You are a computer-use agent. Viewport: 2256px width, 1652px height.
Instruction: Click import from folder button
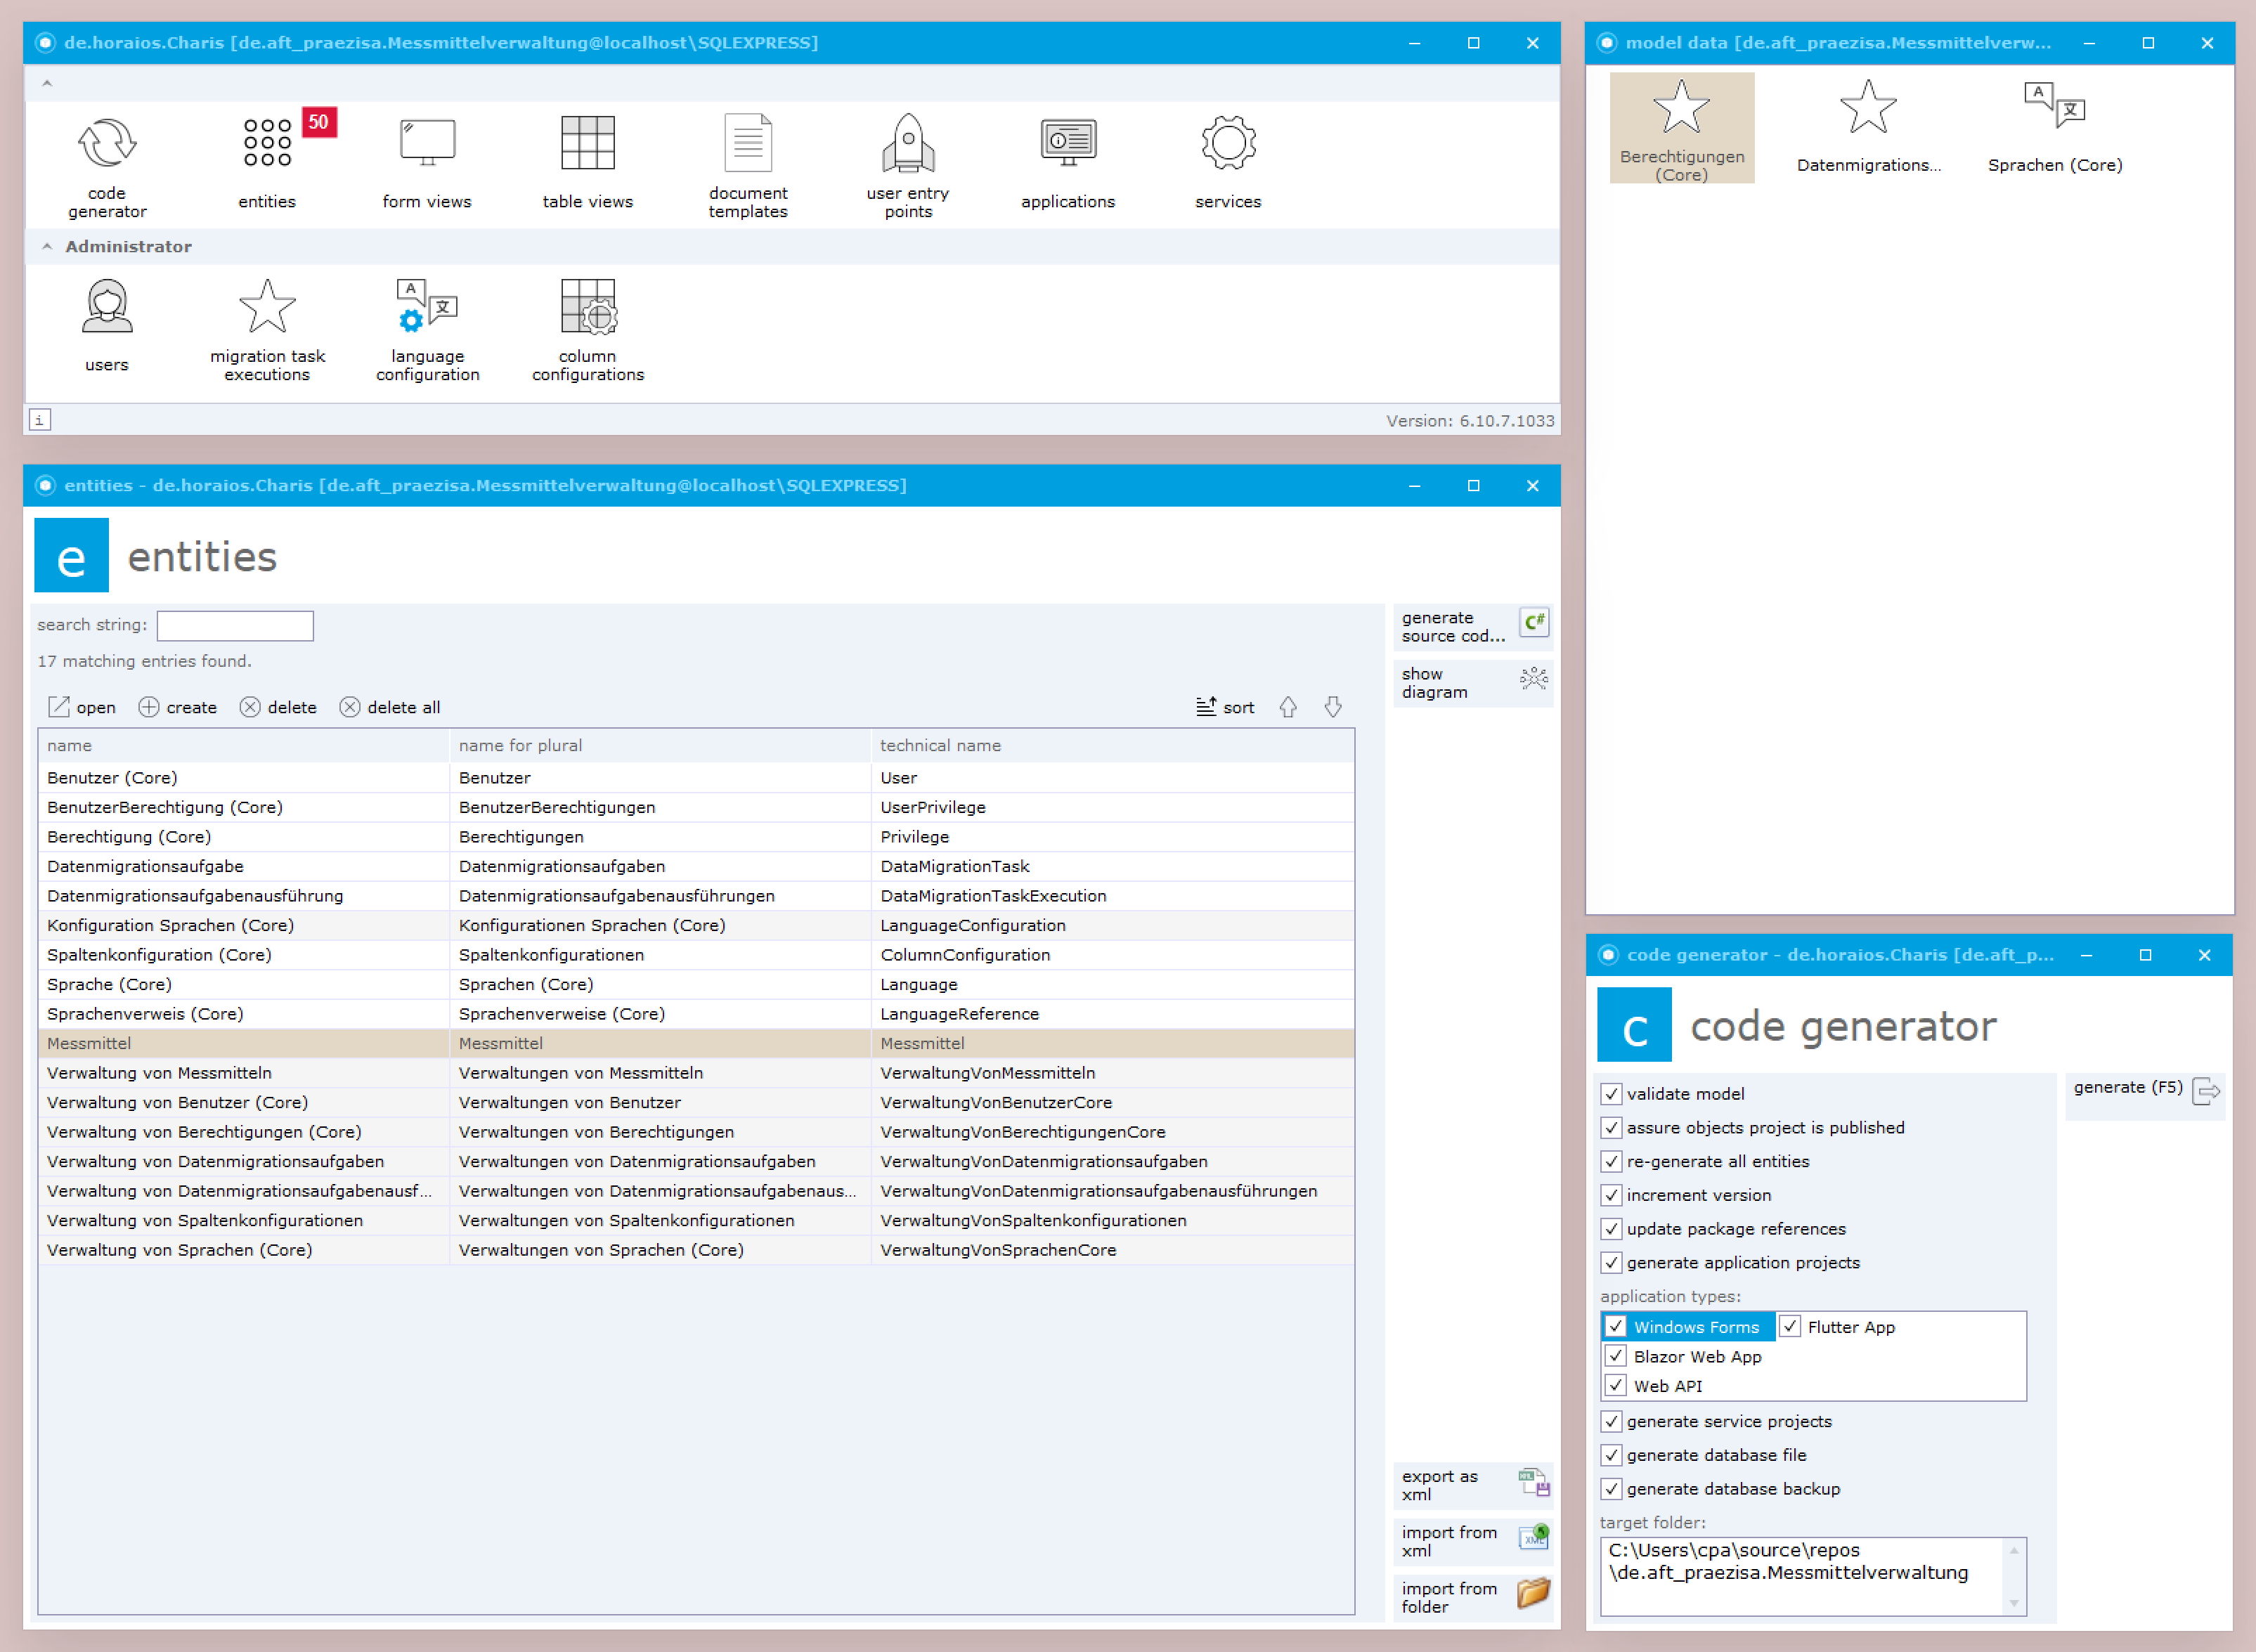click(x=1473, y=1597)
